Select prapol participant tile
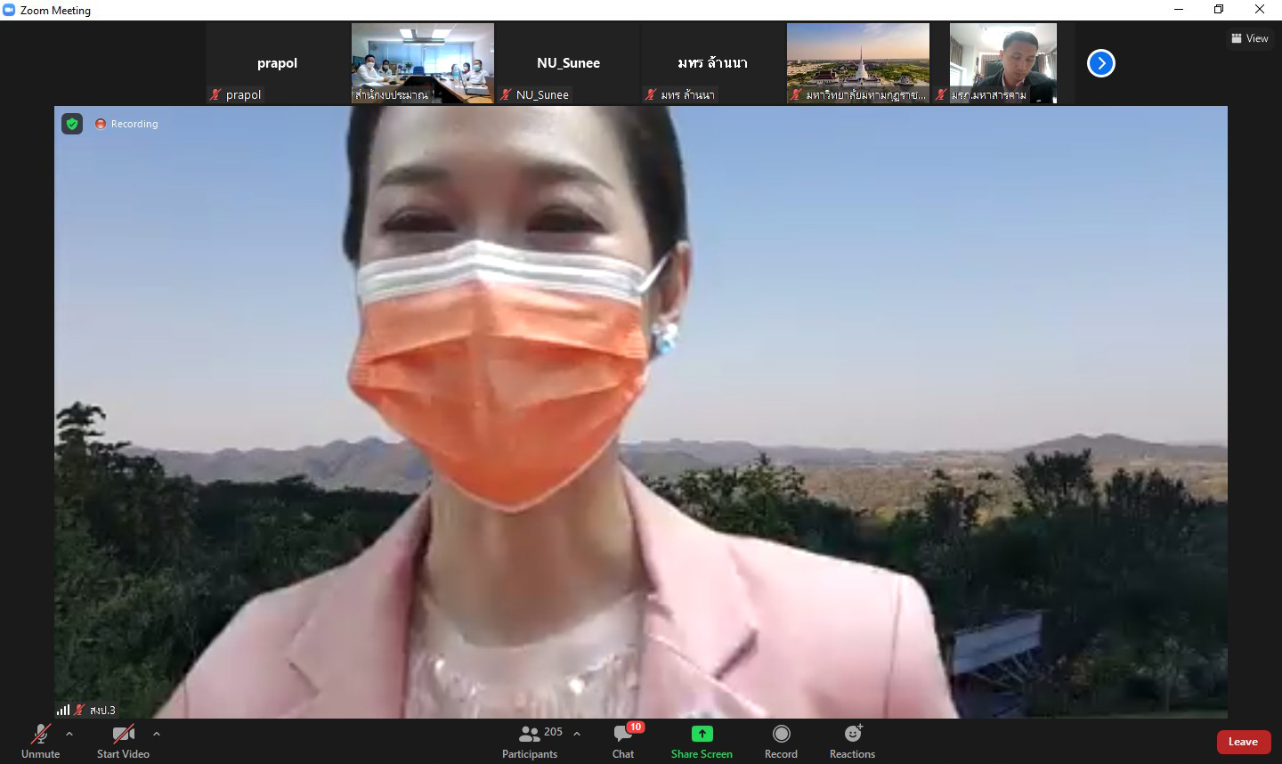Image resolution: width=1282 pixels, height=764 pixels. 277,63
